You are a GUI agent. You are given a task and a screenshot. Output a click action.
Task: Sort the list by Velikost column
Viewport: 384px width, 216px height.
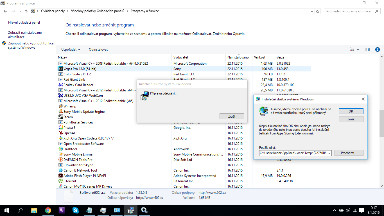pos(263,57)
